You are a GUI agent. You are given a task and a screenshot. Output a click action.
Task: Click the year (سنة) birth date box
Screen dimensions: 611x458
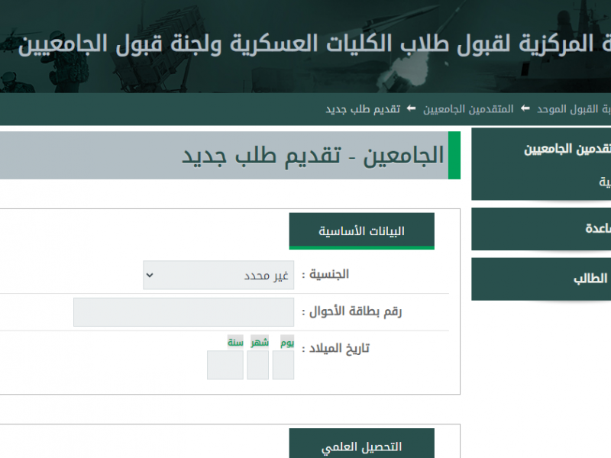(225, 365)
